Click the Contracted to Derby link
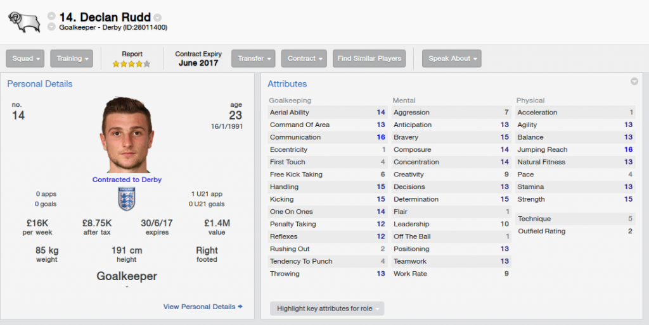The image size is (649, 325). [127, 180]
